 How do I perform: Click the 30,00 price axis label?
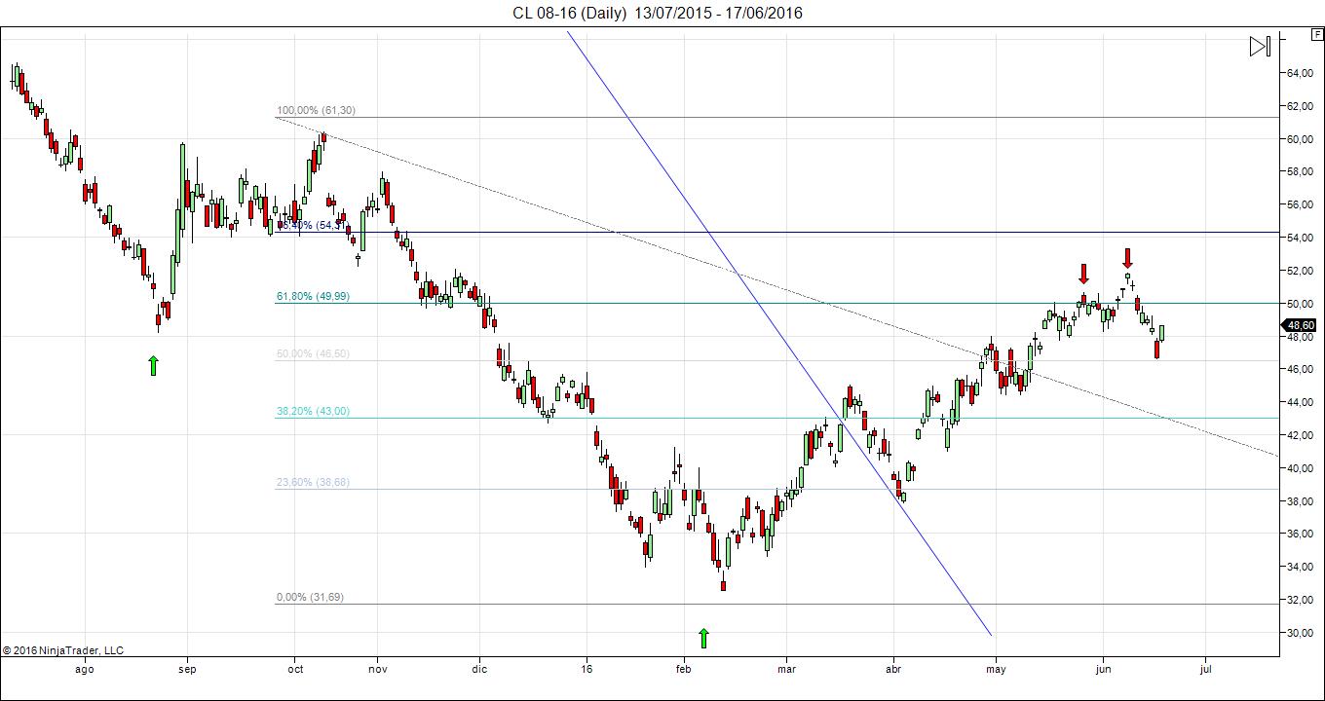(x=1301, y=633)
